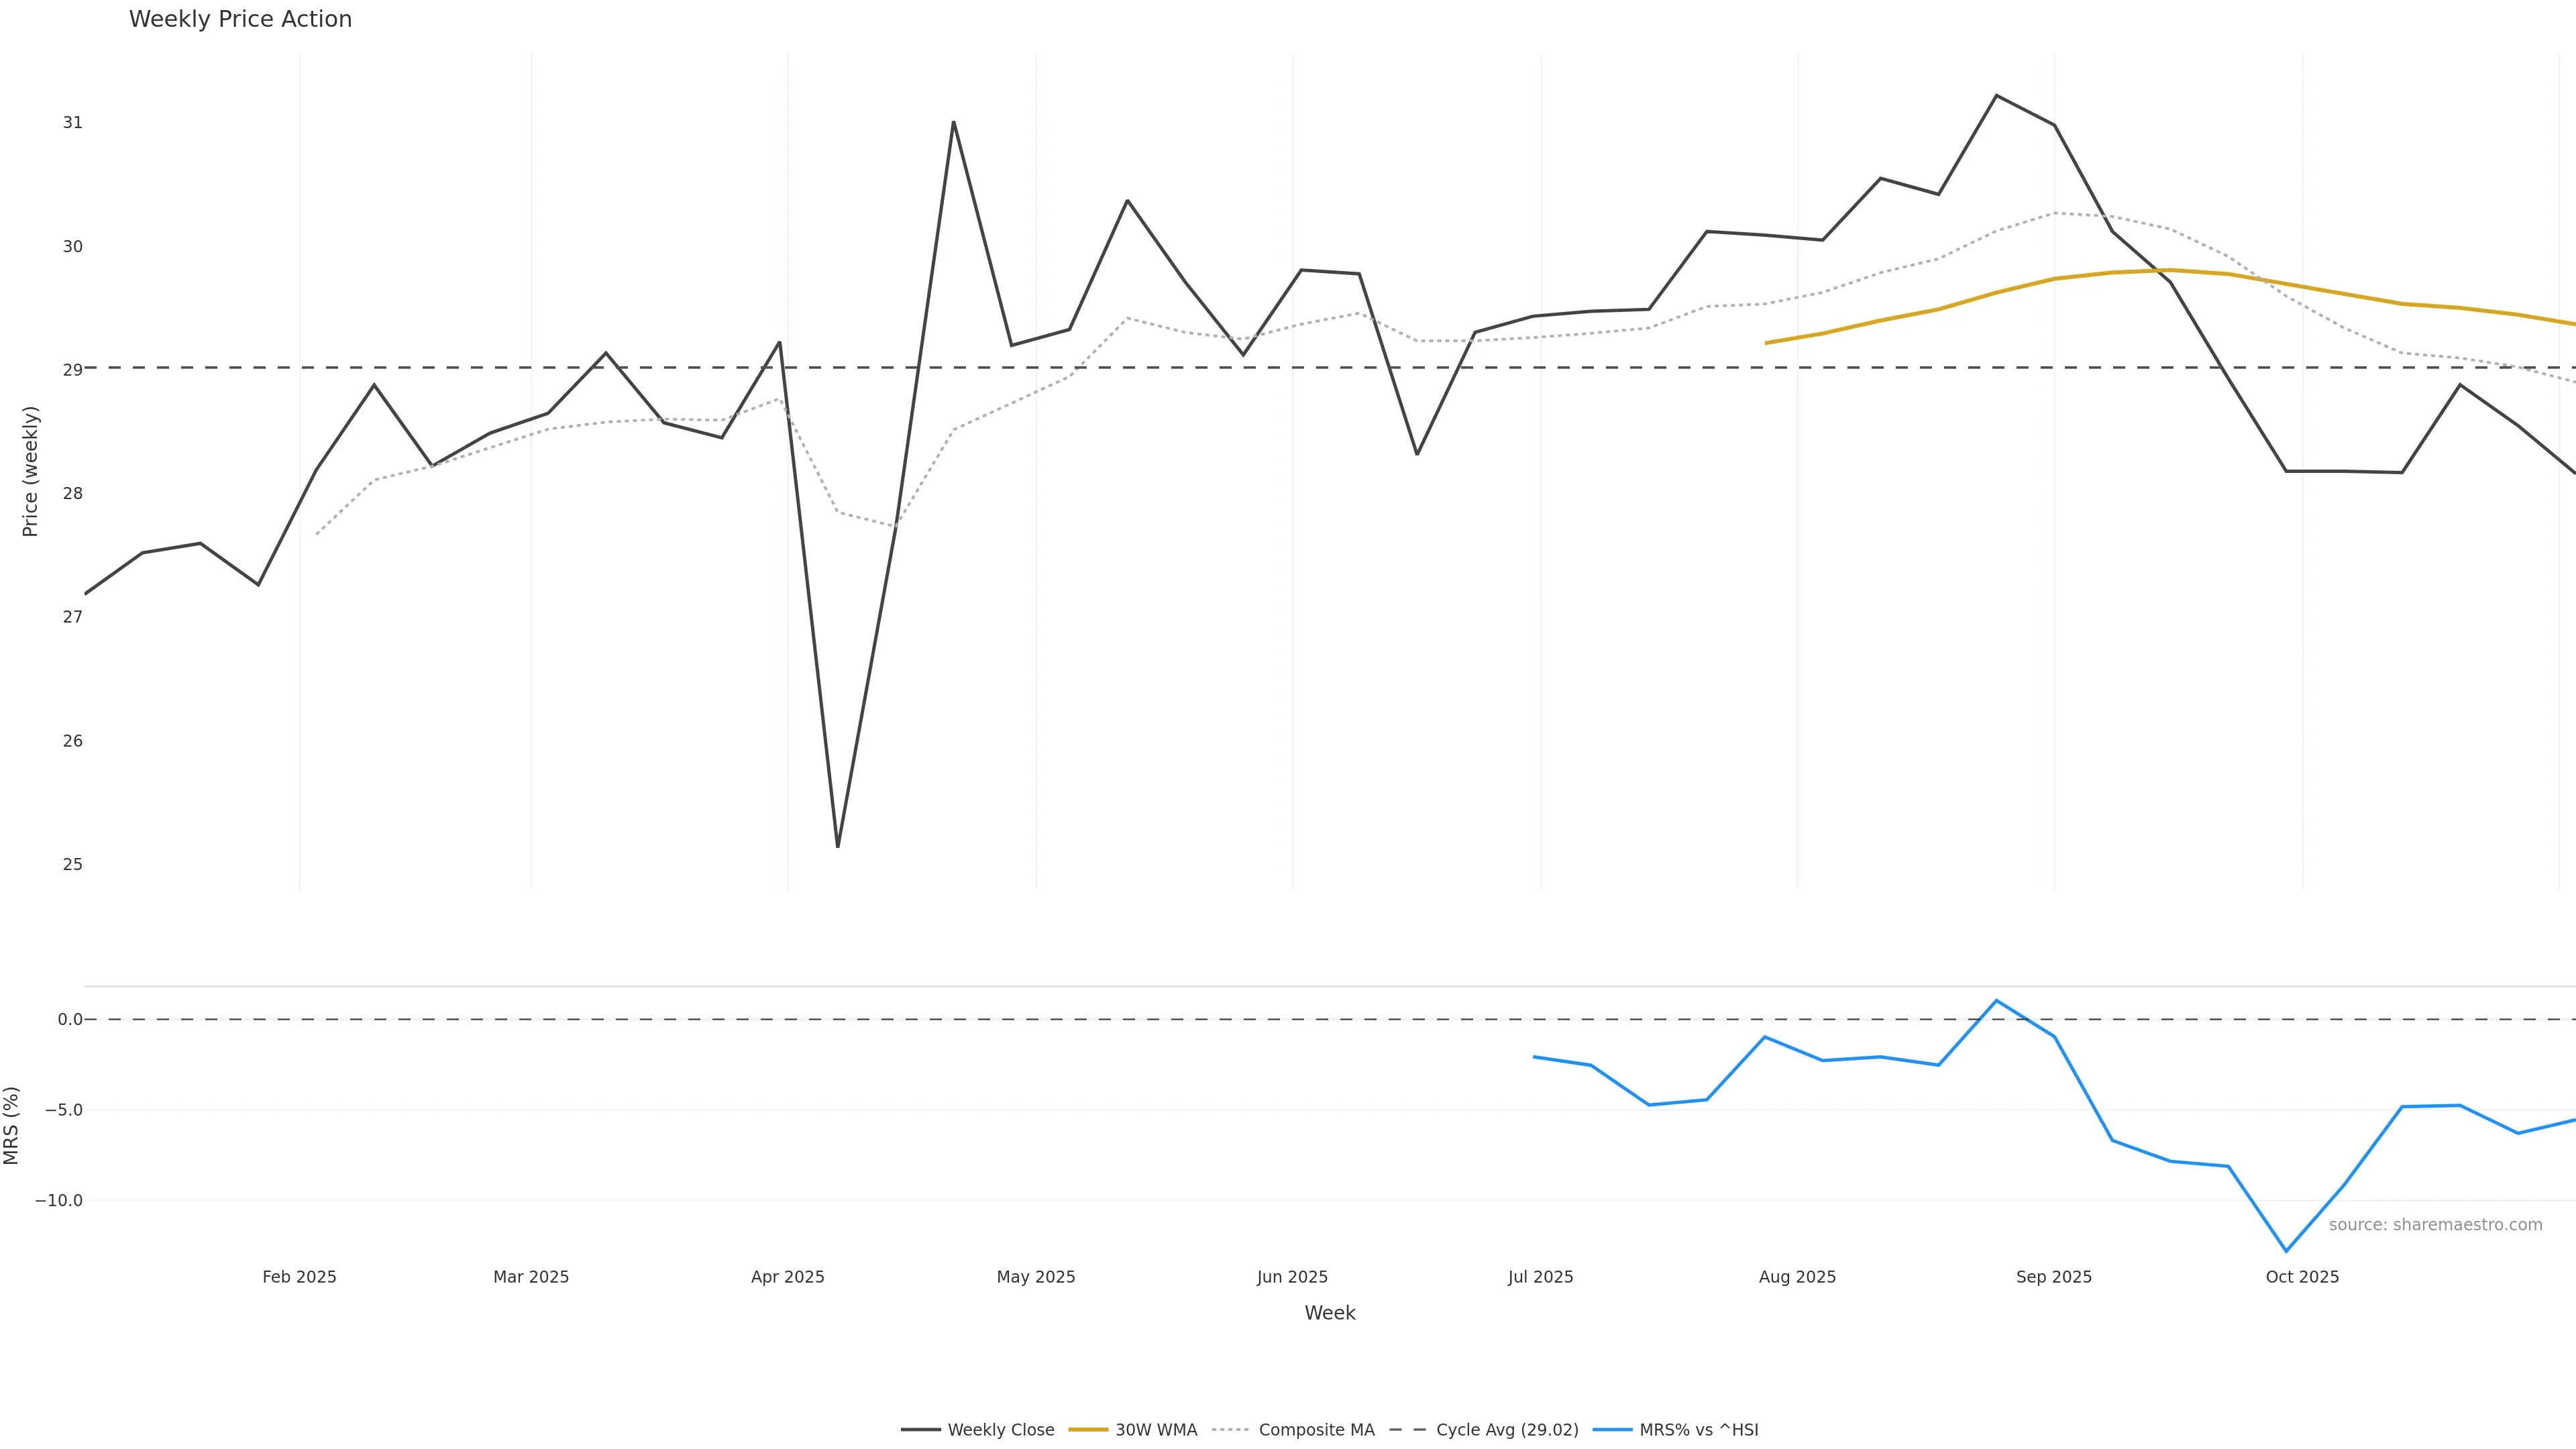The width and height of the screenshot is (2576, 1449).
Task: Click the −10.0 tick on the MRS axis
Action: click(x=59, y=1200)
